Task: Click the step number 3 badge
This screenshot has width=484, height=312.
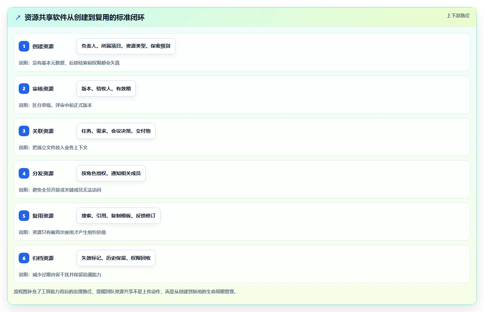Action: tap(24, 131)
